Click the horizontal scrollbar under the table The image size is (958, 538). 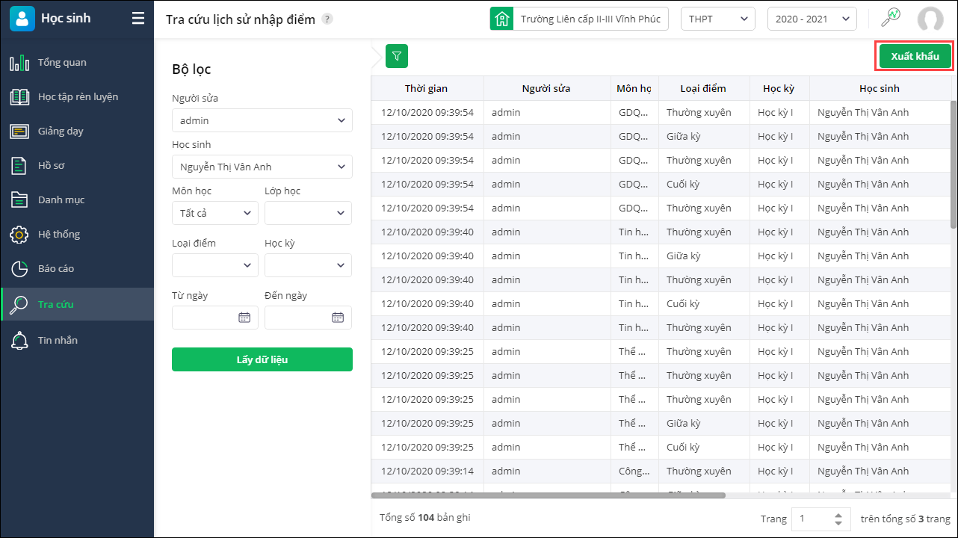548,495
